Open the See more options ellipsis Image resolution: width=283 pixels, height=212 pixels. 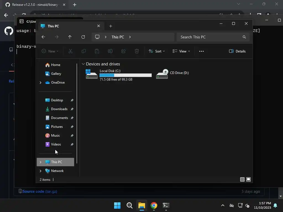click(201, 51)
